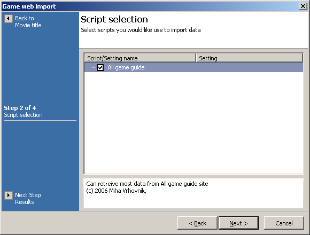Image resolution: width=310 pixels, height=235 pixels.
Task: Click the tree connector before All game guide
Action: pos(92,67)
